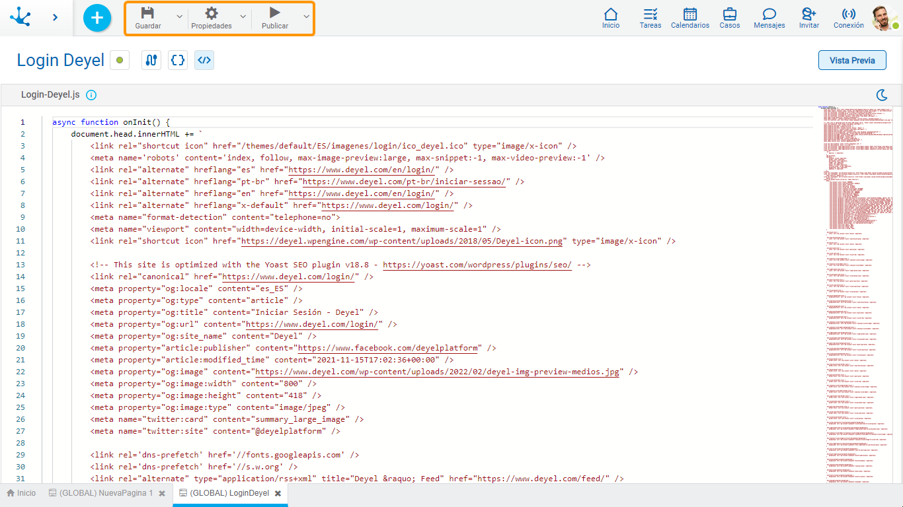Open the Publicar dropdown arrow
903x507 pixels.
pos(306,17)
